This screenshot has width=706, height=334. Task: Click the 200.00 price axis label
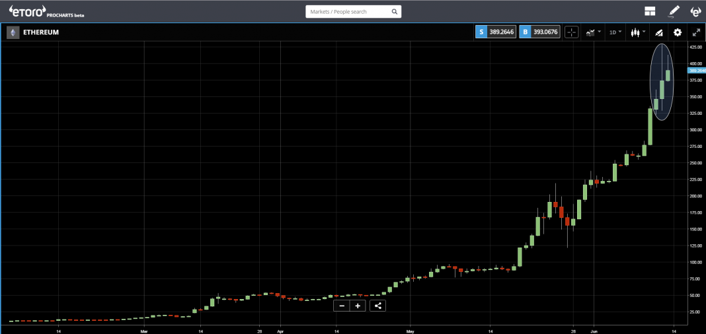coord(695,196)
